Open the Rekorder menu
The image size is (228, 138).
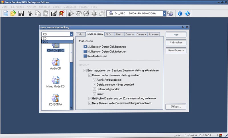click(44, 7)
